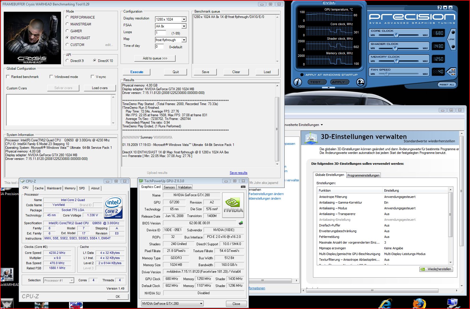Open Internet Explorer desktop icon
470x309 pixels.
(385, 303)
